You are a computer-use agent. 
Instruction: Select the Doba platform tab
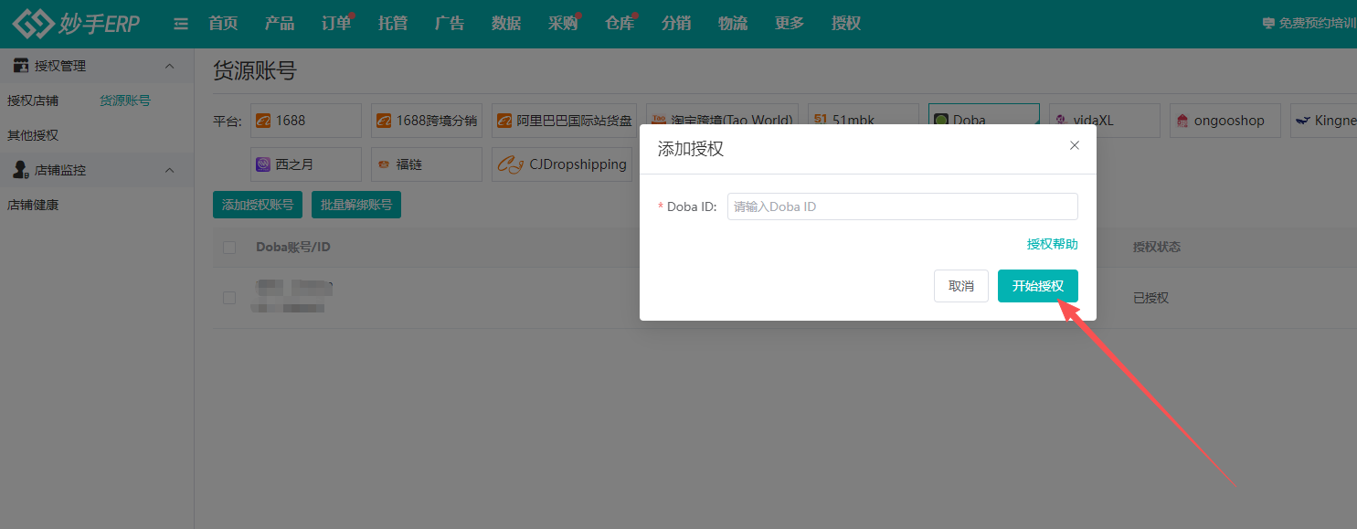pos(984,119)
